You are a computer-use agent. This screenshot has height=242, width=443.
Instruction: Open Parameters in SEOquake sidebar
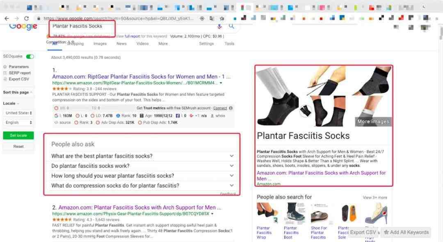(18, 67)
